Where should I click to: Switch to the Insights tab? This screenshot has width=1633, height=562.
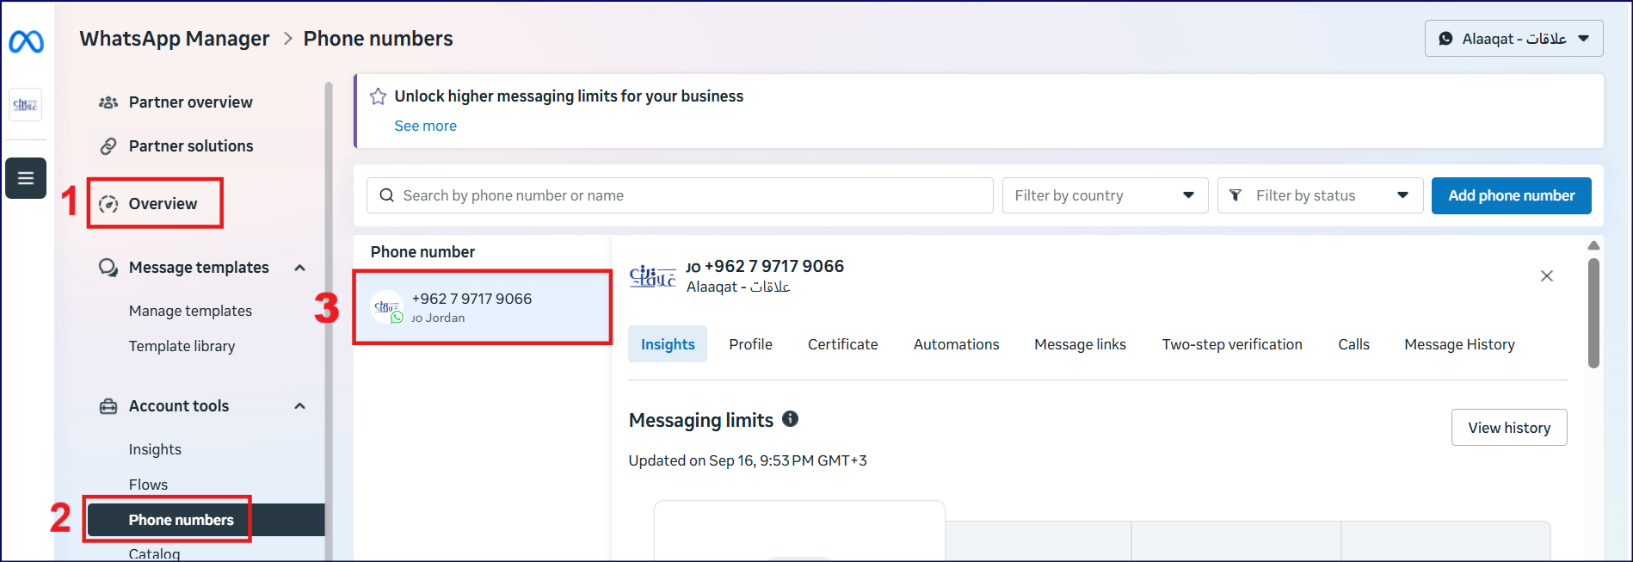coord(668,344)
